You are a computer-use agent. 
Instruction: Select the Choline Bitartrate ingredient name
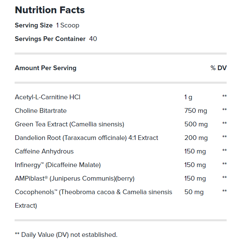pyautogui.click(x=41, y=111)
